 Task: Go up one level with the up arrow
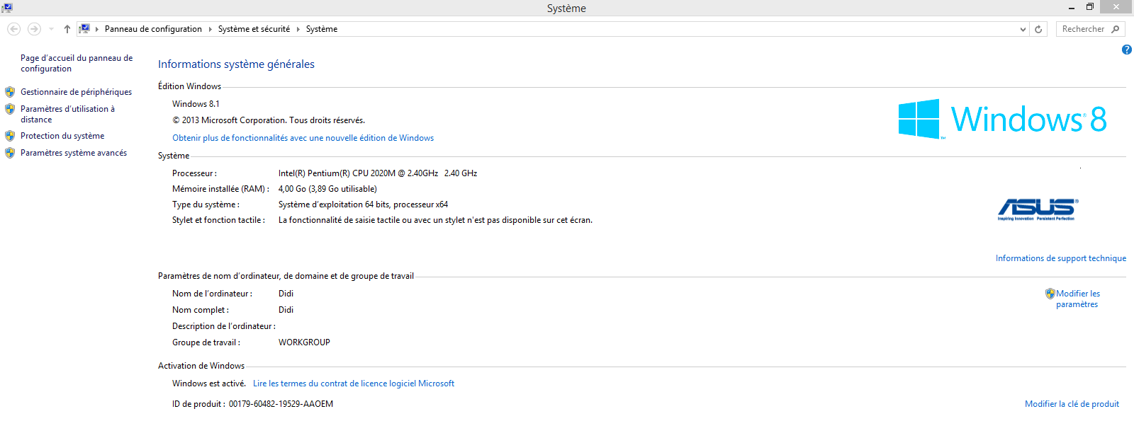click(67, 29)
